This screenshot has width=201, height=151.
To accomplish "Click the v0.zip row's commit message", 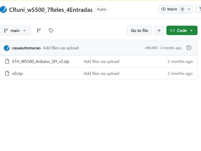I will [101, 74].
